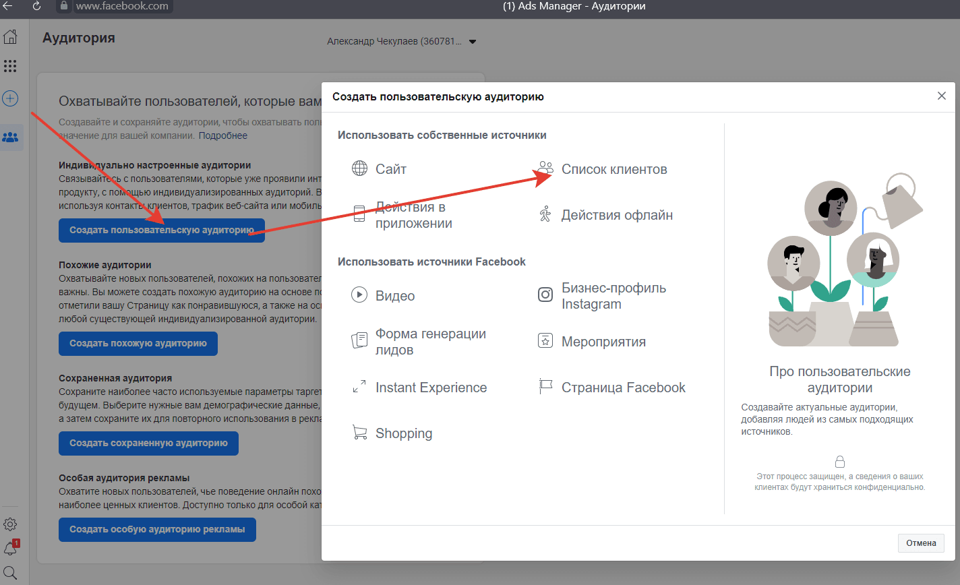Select Форма генерации лидов option
This screenshot has width=960, height=585.
[x=431, y=342]
